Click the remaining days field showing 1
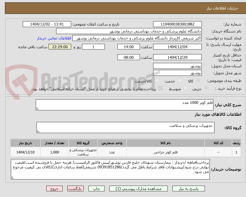The image size is (246, 197). coord(93,47)
